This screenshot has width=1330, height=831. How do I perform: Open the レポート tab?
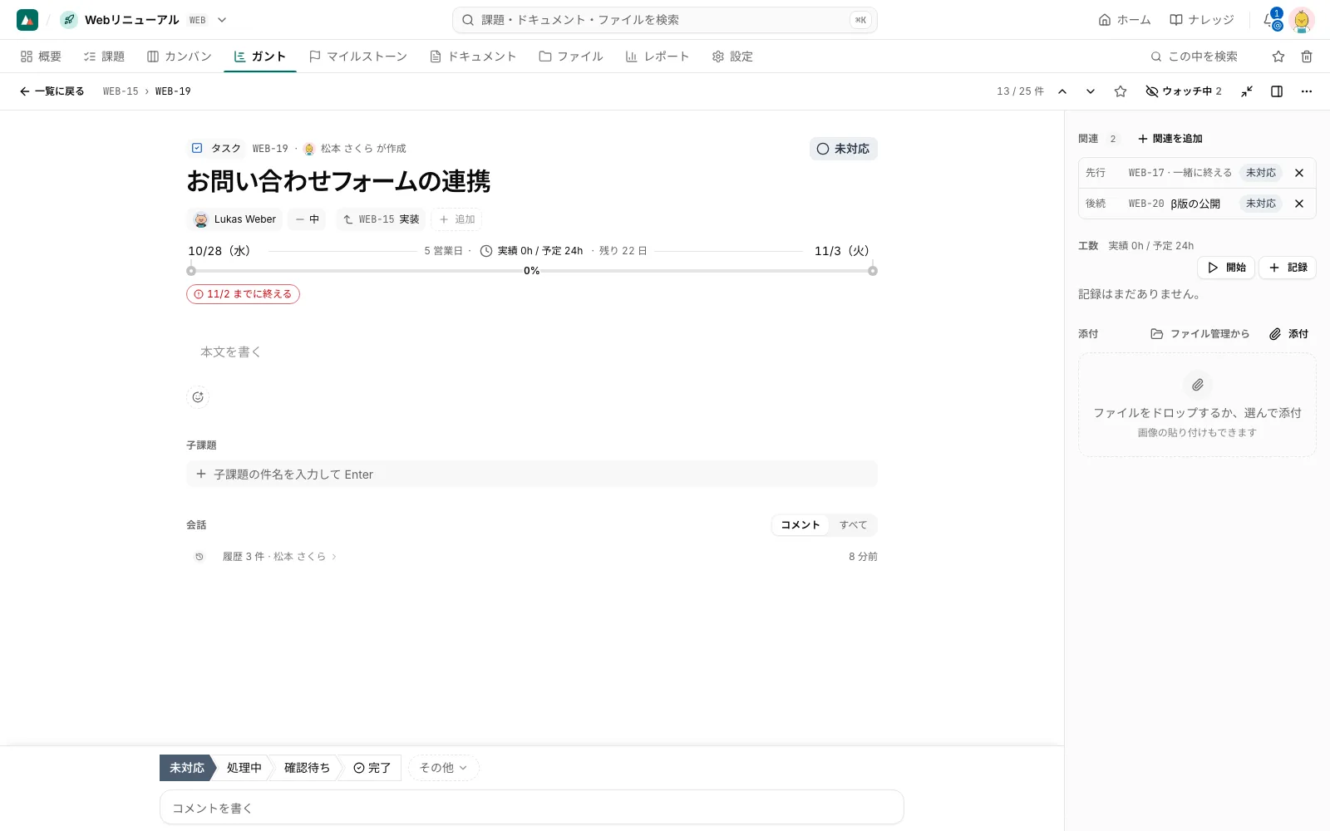point(657,57)
